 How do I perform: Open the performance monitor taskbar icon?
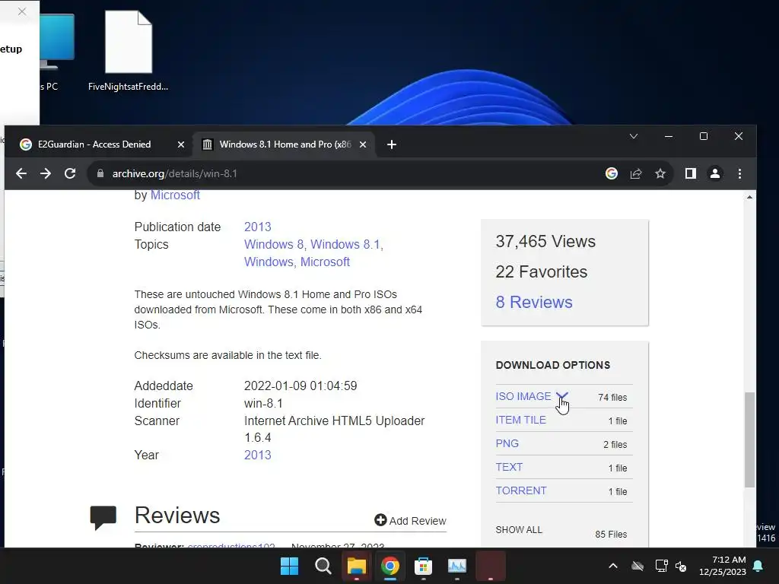(457, 566)
